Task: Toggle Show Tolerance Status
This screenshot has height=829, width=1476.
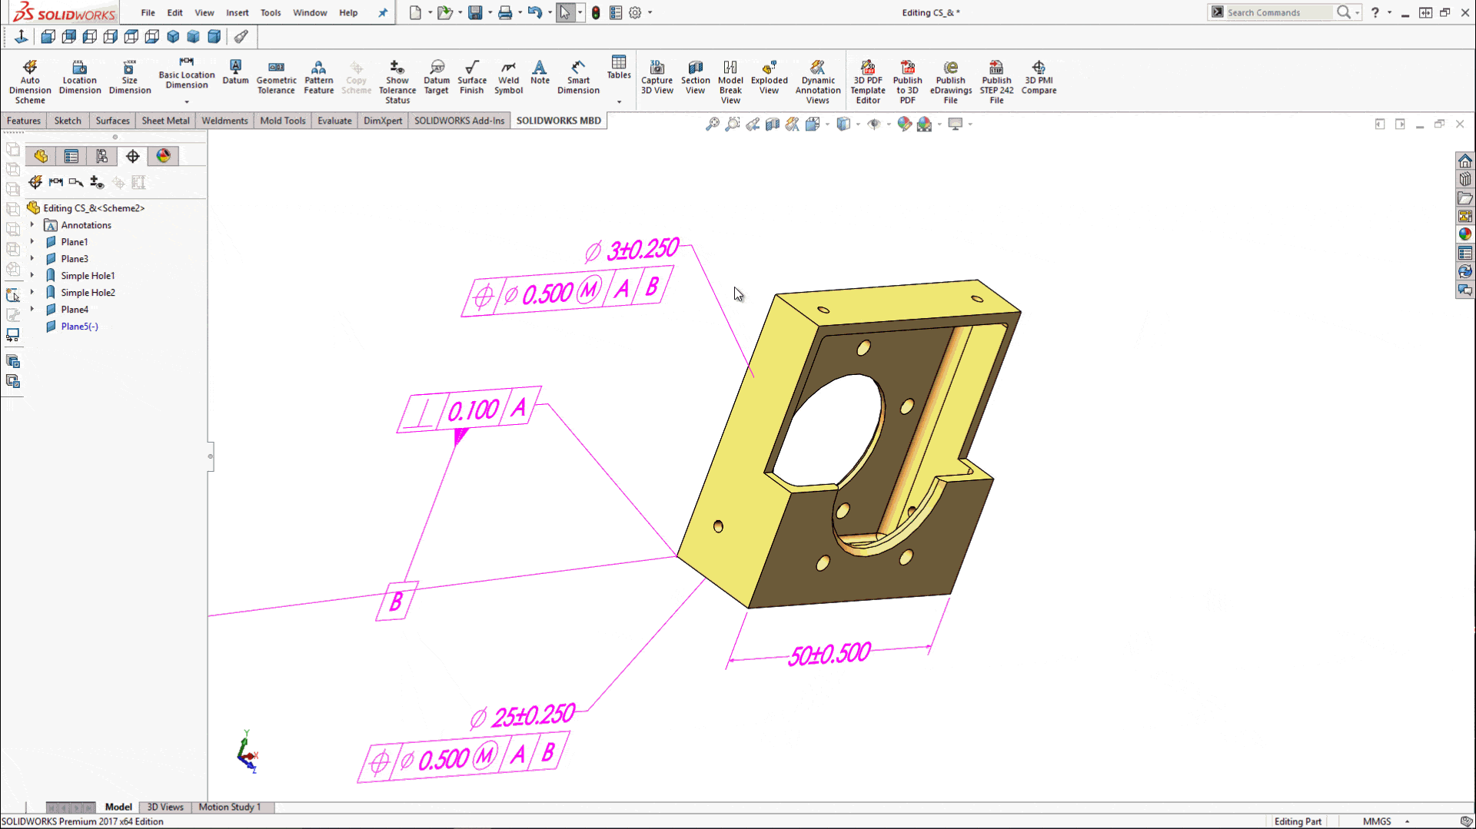Action: click(x=397, y=81)
